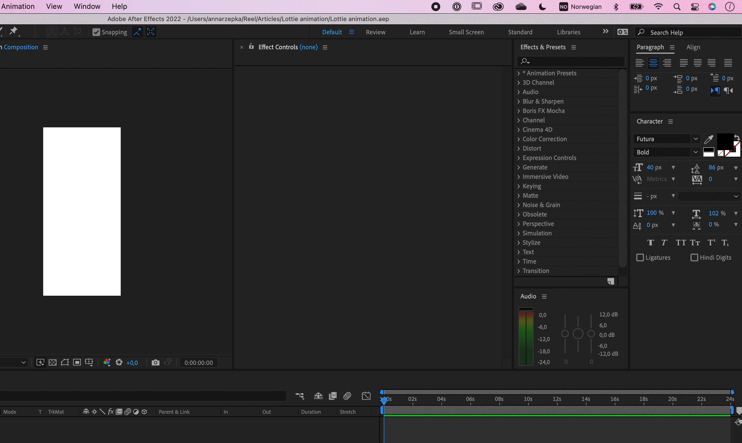Toggle transparency grid in composition viewer
The height and width of the screenshot is (443, 742).
click(53, 362)
